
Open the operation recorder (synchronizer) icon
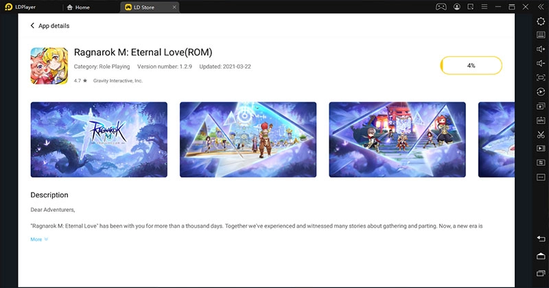click(541, 92)
